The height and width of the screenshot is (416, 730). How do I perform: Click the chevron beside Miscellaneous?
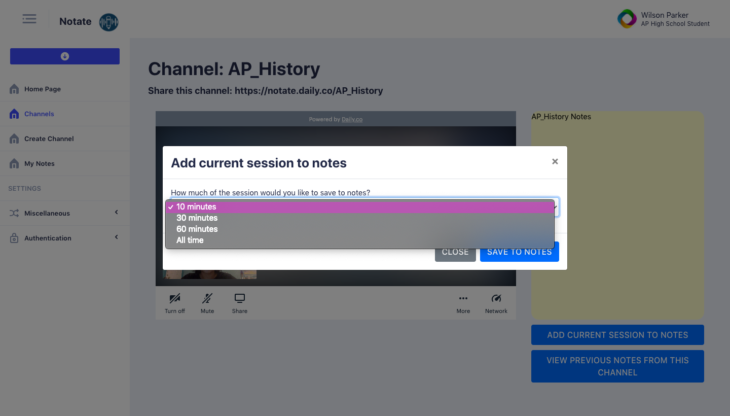[117, 212]
